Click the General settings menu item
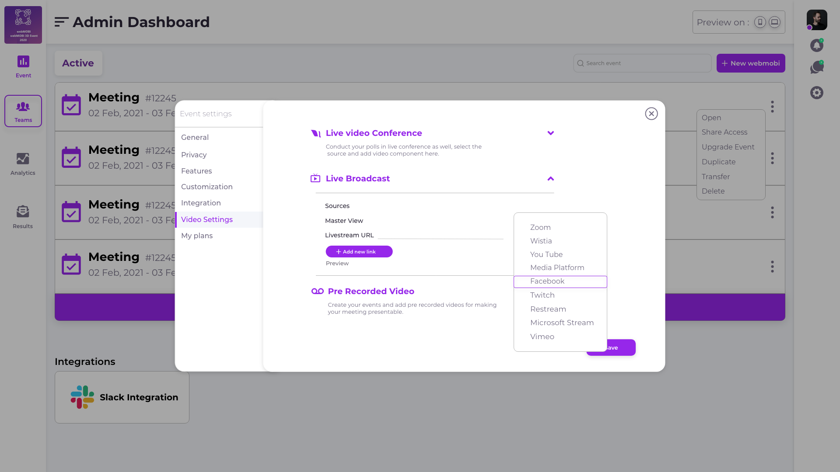 (x=195, y=138)
